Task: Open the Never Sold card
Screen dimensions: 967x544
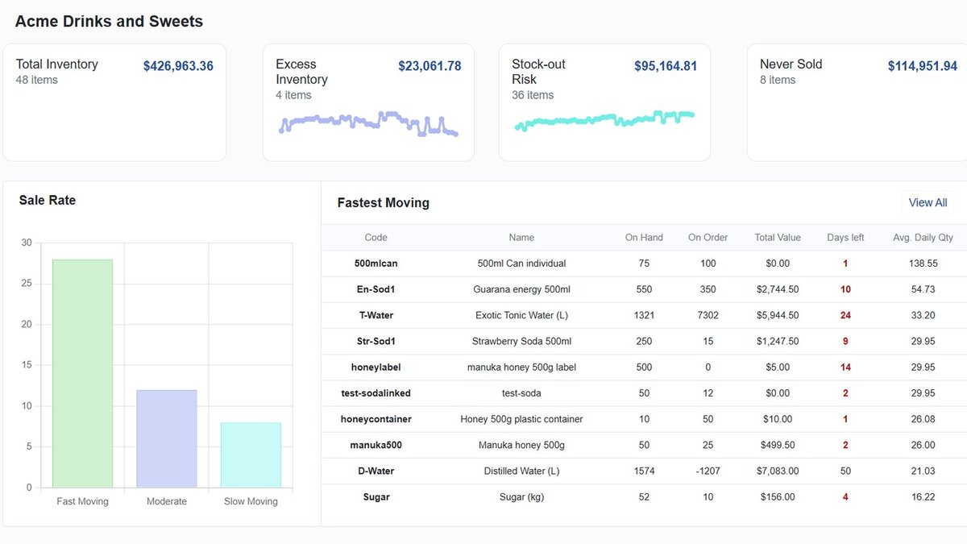Action: point(857,102)
